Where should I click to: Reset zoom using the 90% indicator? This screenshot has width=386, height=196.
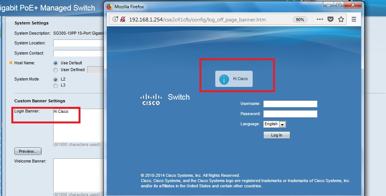(300, 20)
